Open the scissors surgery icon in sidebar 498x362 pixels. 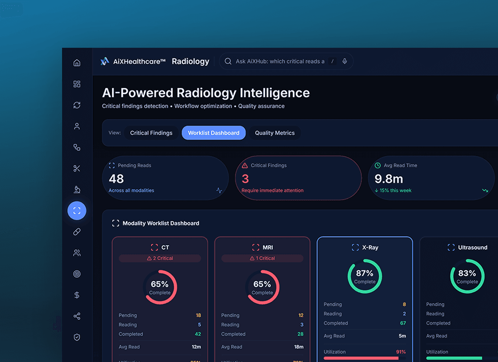(x=77, y=168)
